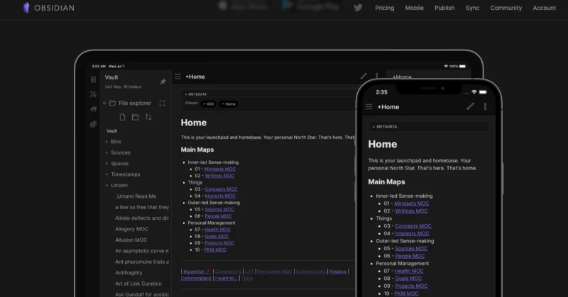Open the Twitter bird icon link
Screen dimensions: 568x297
[x=358, y=8]
